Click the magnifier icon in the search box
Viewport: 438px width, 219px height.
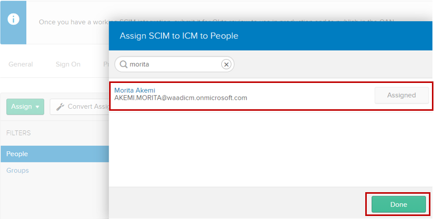123,64
